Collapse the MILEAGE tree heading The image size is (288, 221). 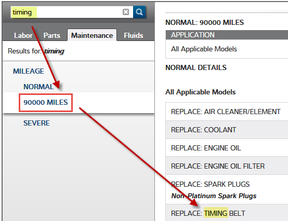tap(29, 71)
